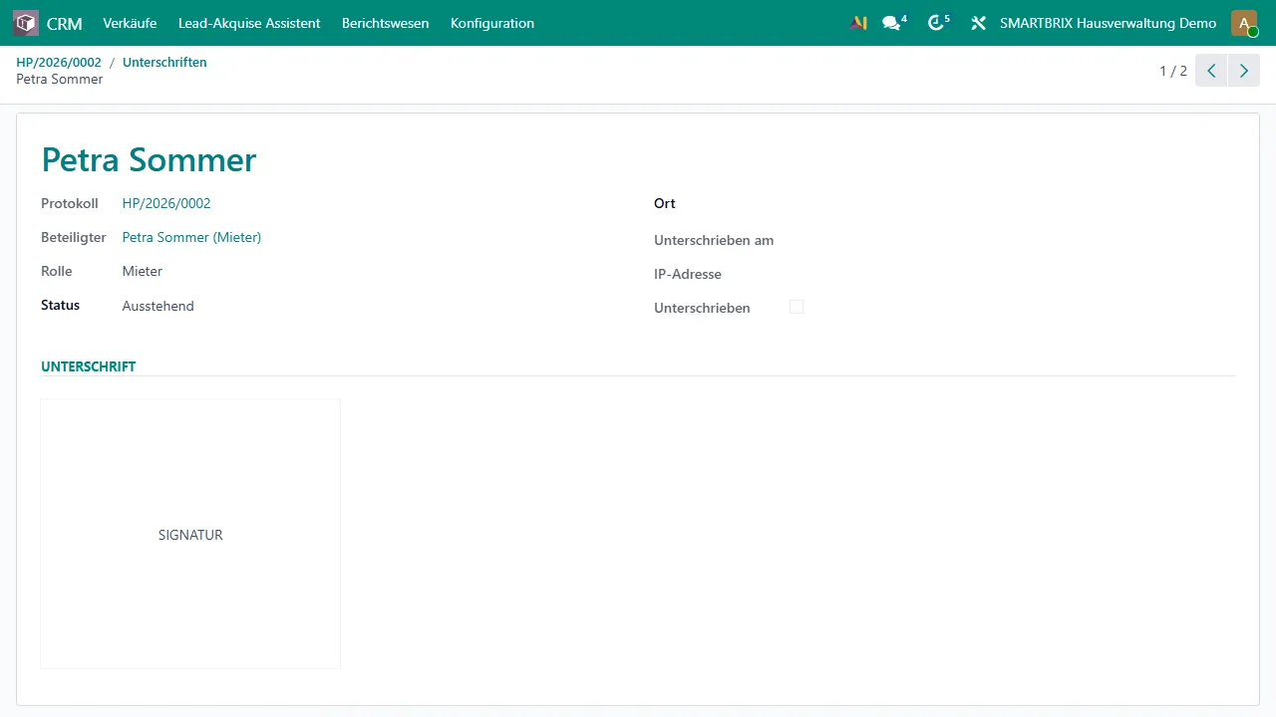Click the SIGNATUR signature box
This screenshot has height=717, width=1276.
(x=190, y=534)
